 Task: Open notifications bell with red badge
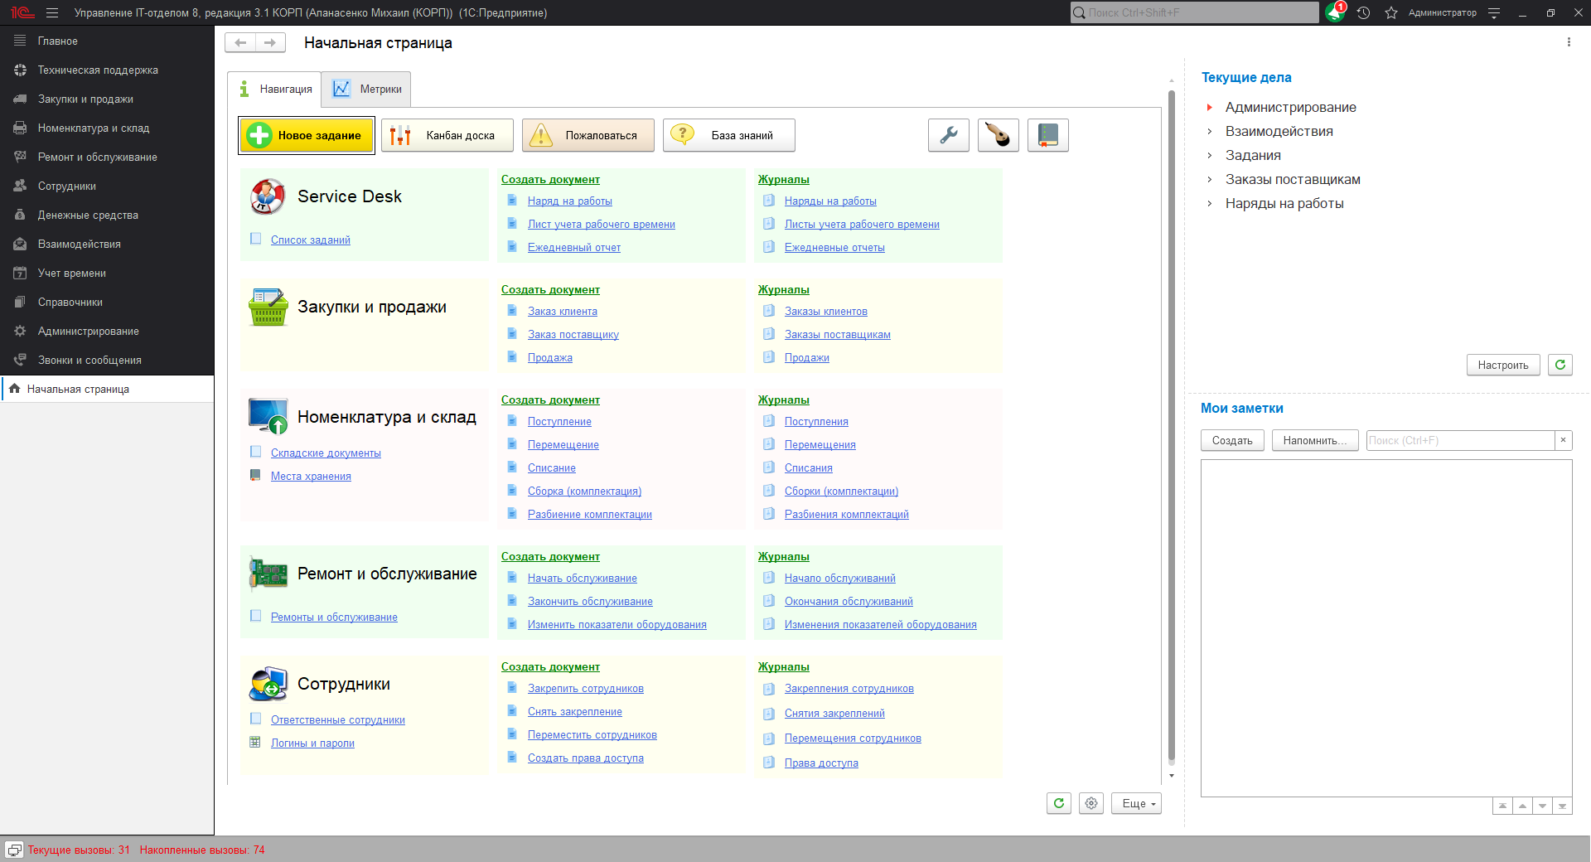tap(1334, 12)
